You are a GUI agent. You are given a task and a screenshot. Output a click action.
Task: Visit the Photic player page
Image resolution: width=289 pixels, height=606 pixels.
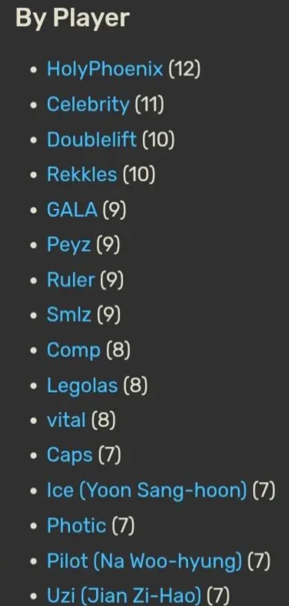76,525
